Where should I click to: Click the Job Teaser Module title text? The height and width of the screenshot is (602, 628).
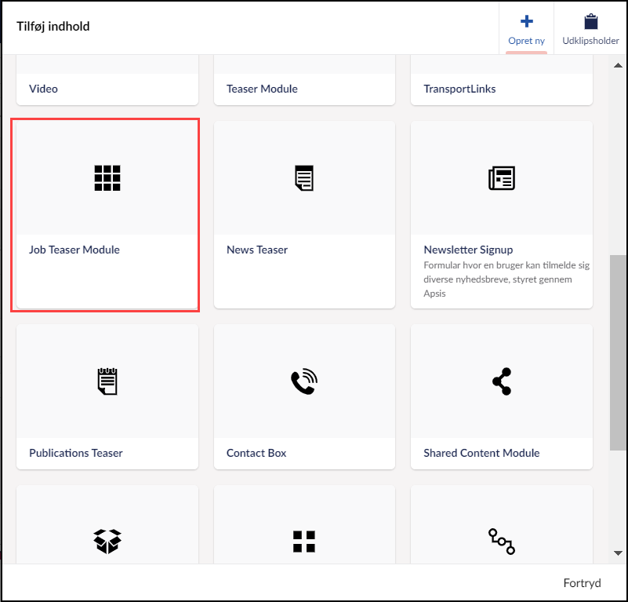click(74, 250)
